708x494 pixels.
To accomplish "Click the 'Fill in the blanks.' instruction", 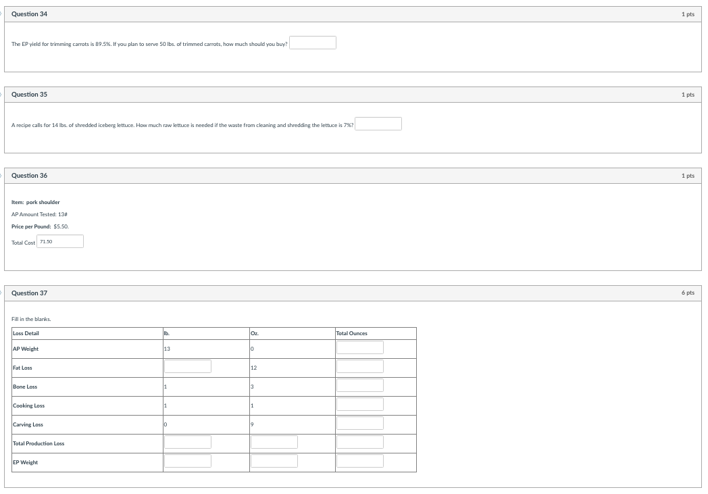I will click(31, 319).
